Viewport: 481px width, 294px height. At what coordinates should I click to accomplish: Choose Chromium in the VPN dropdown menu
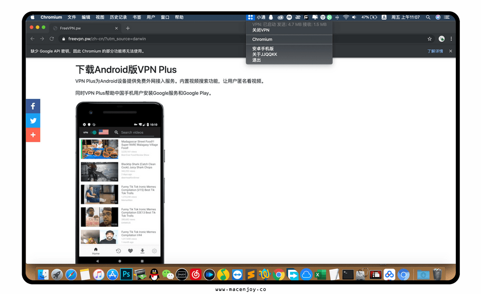pos(289,39)
